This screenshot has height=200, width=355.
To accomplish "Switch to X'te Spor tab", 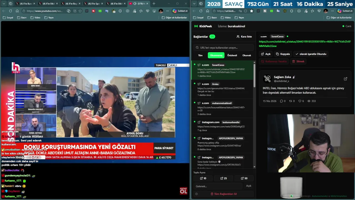I will pyautogui.click(x=93, y=4).
